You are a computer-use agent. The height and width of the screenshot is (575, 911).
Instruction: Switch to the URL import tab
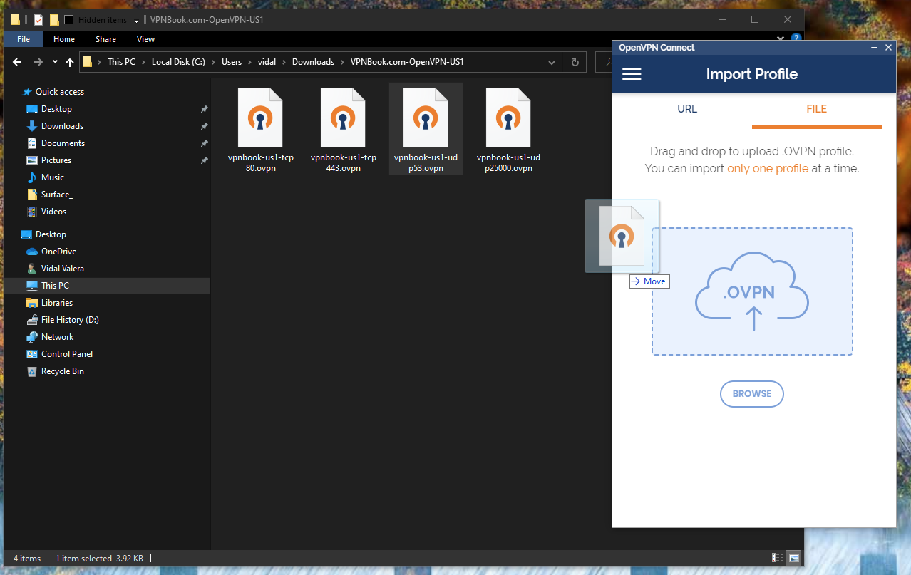[x=687, y=109]
